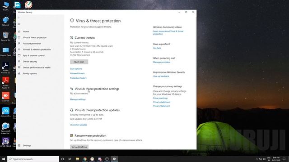Click Give us feedback link
Image resolution: width=289 pixels, height=162 pixels.
tap(161, 76)
